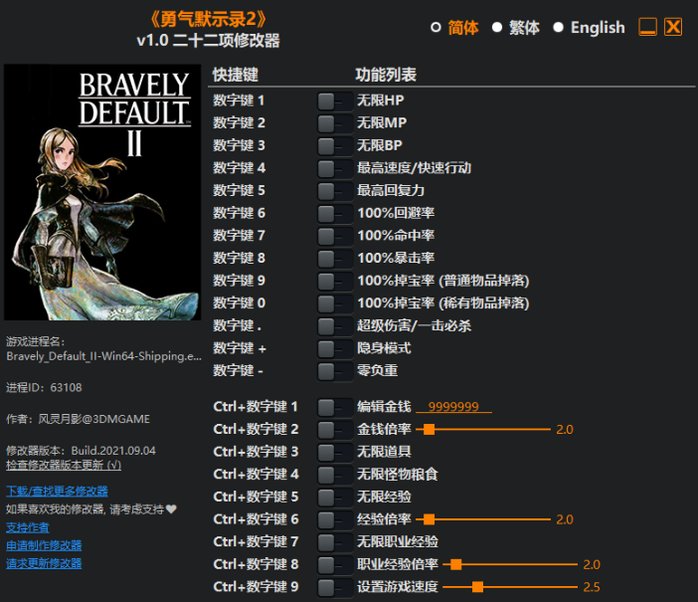Toggle 100%掉宝率 (普通物品掉落)

tap(335, 282)
